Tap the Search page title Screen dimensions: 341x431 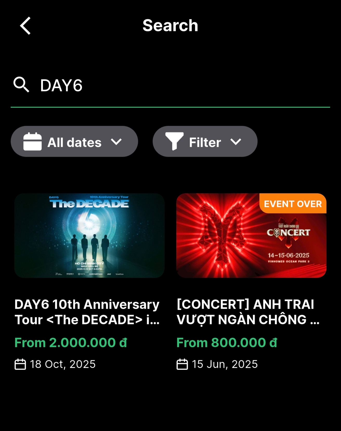click(x=170, y=26)
